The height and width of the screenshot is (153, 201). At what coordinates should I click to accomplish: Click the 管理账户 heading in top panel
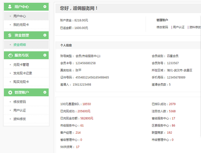162,20
